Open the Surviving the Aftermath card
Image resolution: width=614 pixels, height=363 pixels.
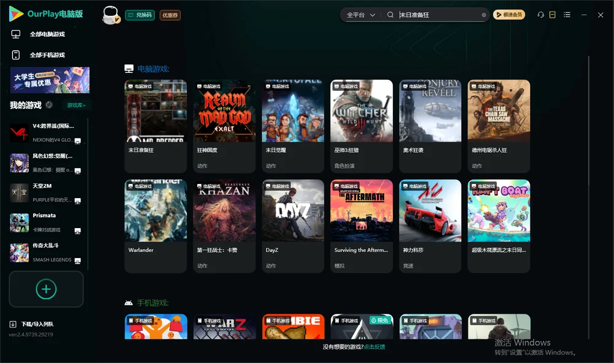click(x=362, y=226)
